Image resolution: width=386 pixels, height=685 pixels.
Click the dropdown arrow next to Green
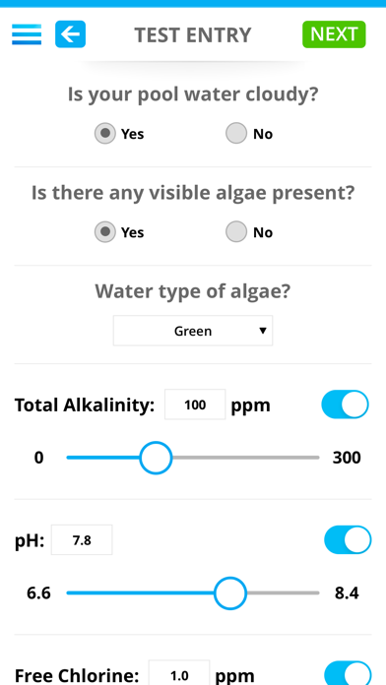[x=262, y=331]
